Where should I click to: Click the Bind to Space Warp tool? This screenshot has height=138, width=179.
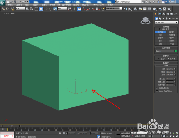[x=12, y=9]
